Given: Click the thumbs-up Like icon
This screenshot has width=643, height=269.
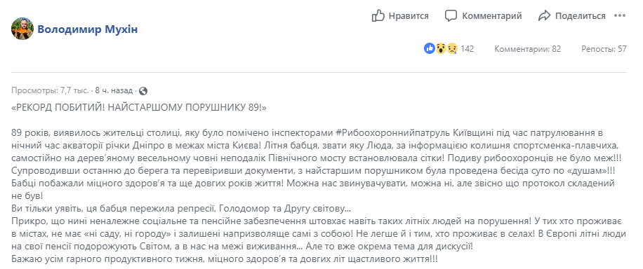Looking at the screenshot, I should tap(378, 15).
